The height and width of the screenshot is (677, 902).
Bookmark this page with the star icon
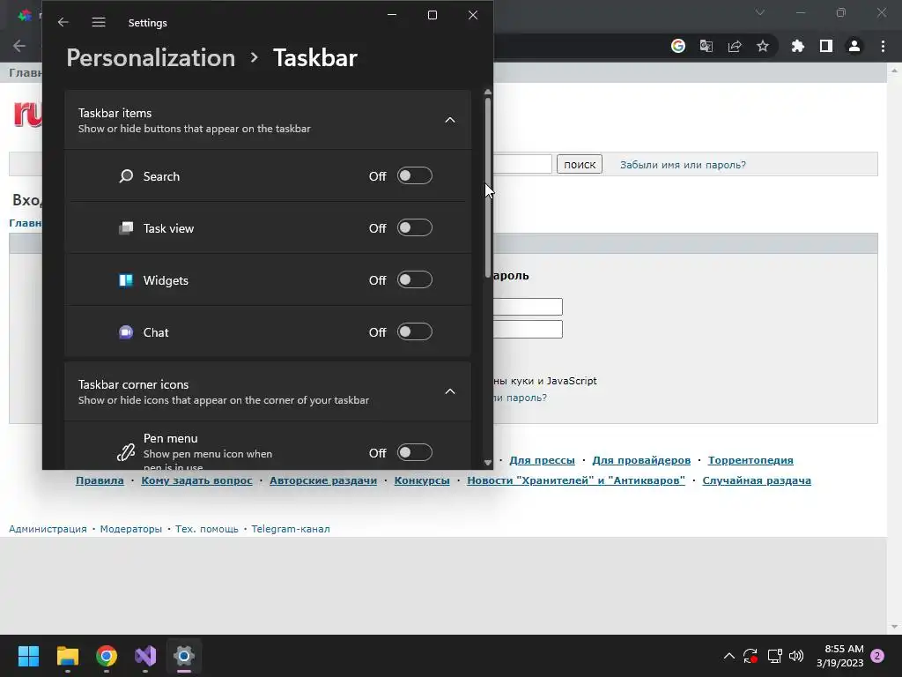pyautogui.click(x=763, y=46)
